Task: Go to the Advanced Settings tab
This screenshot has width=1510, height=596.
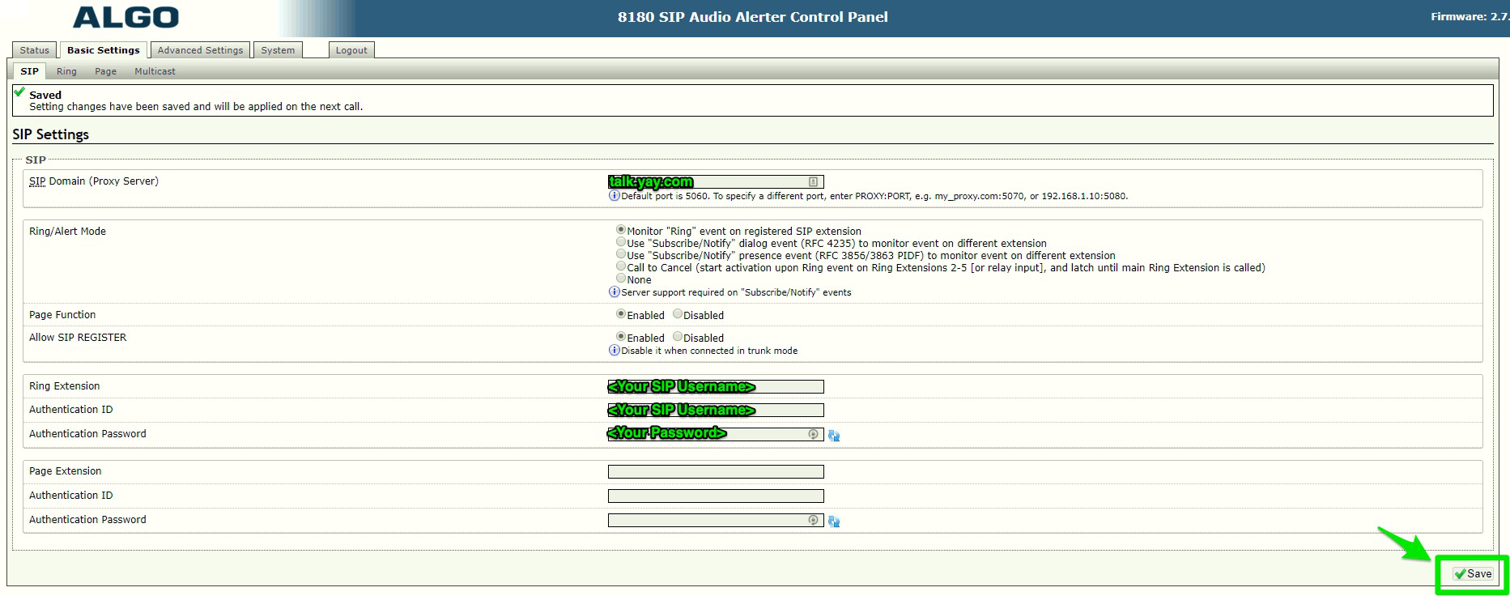Action: point(200,50)
